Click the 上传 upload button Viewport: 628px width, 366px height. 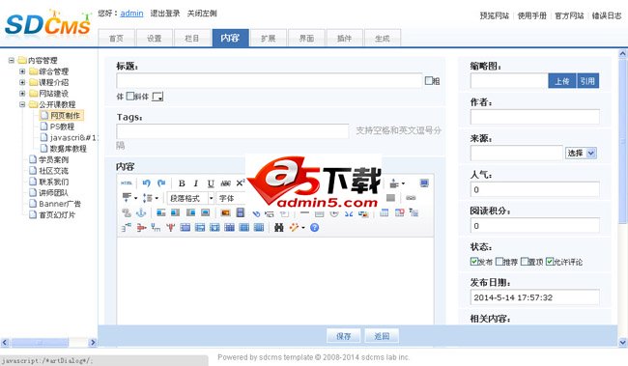point(562,81)
